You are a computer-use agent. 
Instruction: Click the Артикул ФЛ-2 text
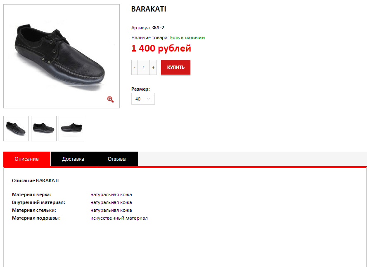(x=148, y=28)
